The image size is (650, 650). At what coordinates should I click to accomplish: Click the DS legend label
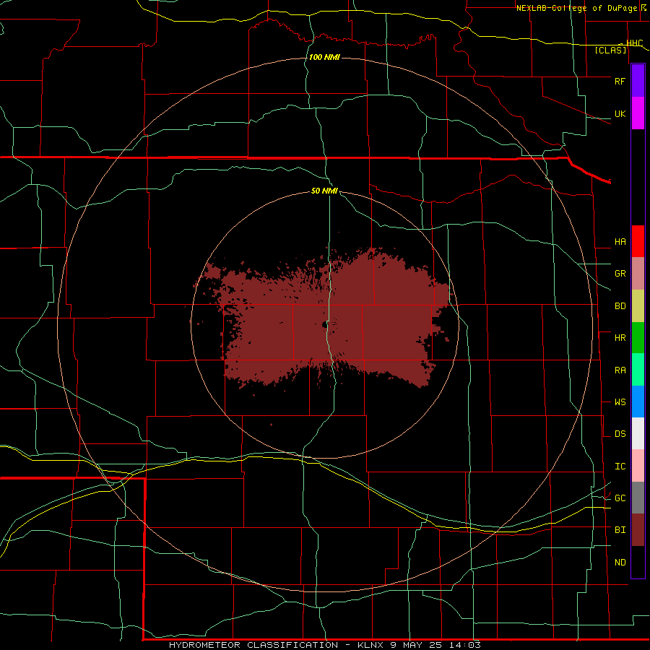point(620,434)
